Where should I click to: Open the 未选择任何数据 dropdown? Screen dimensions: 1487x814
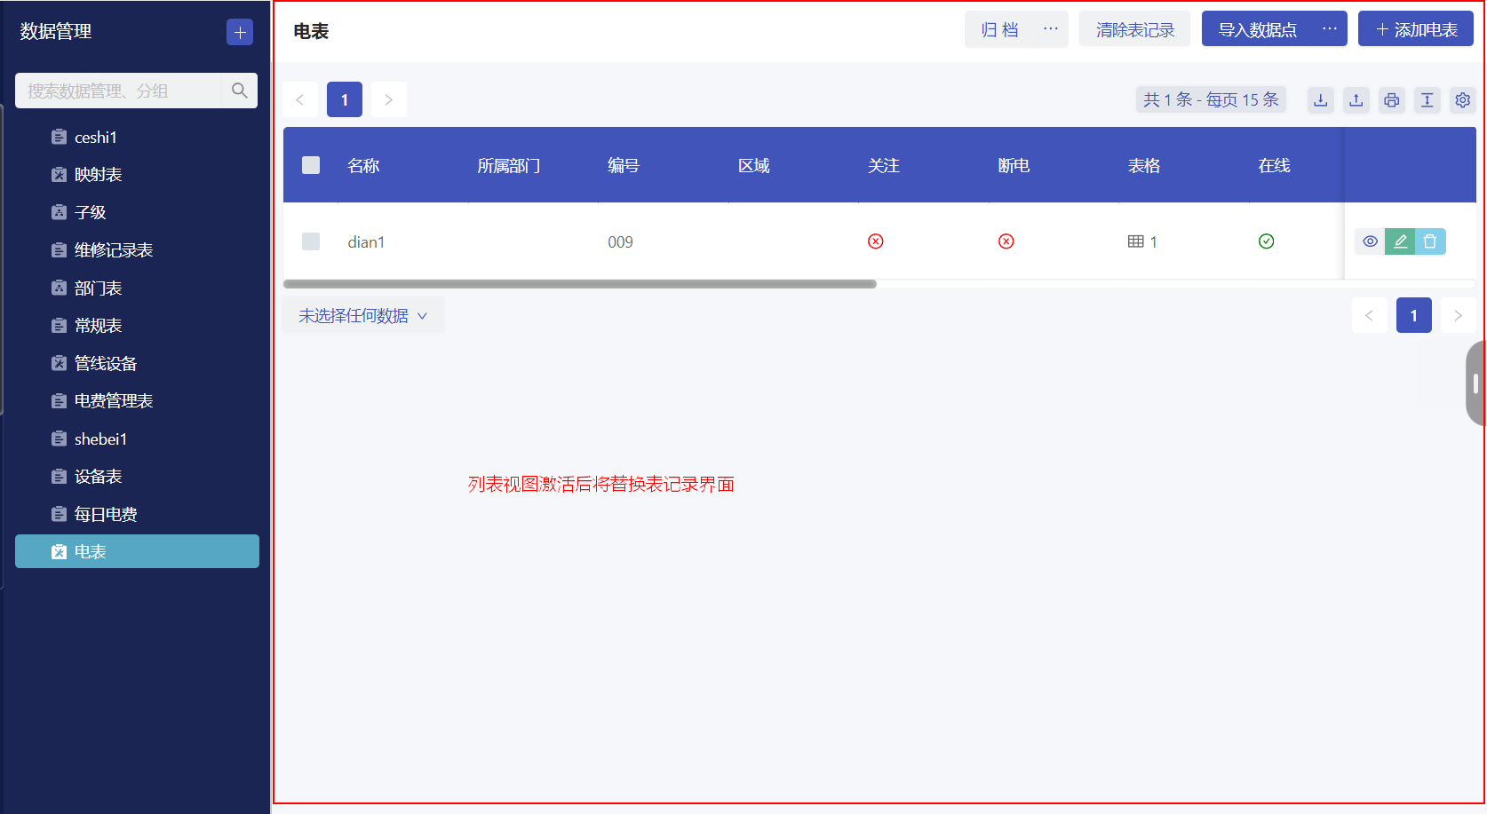click(x=363, y=316)
